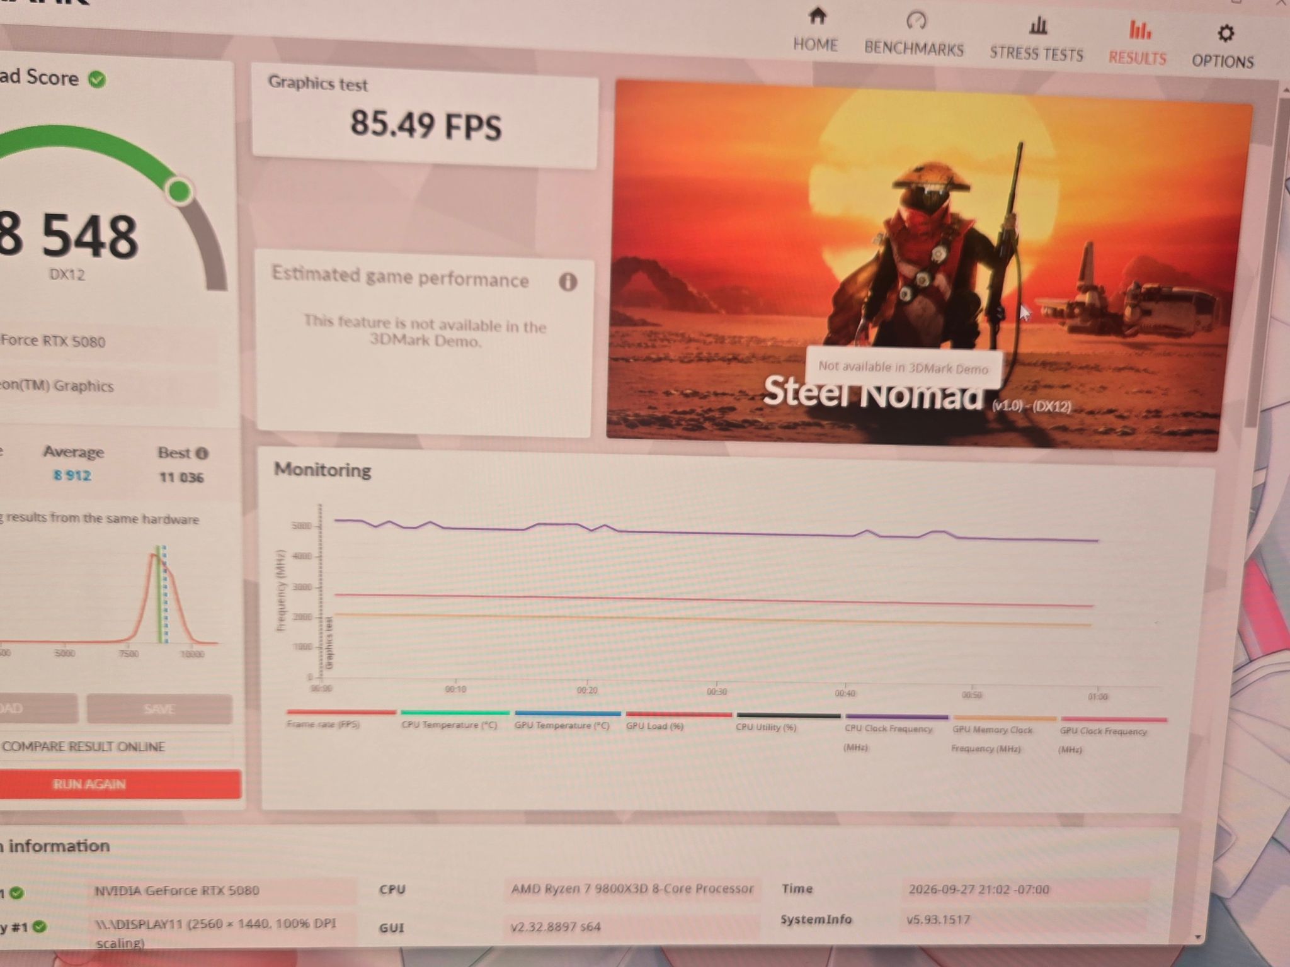Toggle GPU Temperature legend item
The height and width of the screenshot is (967, 1290).
point(567,720)
